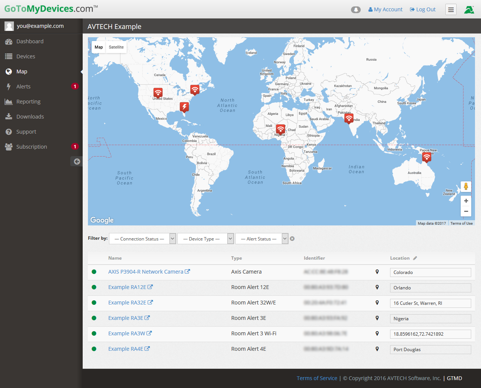
Task: Open Downloads in the sidebar
Action: click(x=41, y=117)
